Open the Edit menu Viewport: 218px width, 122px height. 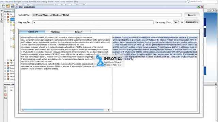coord(6,2)
